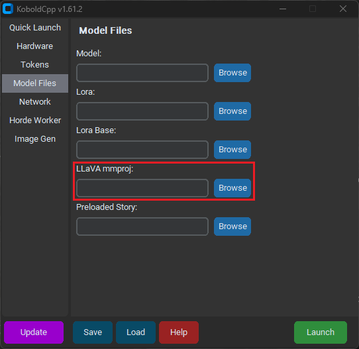The height and width of the screenshot is (349, 359).
Task: Launch KoboldCpp with the green button
Action: click(321, 332)
